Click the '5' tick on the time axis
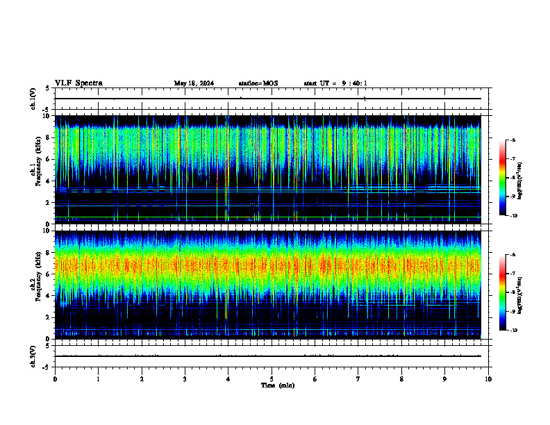 272,379
